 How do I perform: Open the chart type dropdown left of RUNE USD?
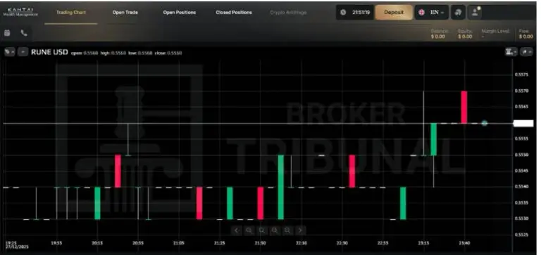pos(9,52)
